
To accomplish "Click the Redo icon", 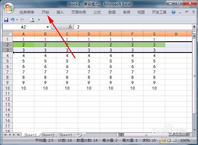I will pos(22,20).
